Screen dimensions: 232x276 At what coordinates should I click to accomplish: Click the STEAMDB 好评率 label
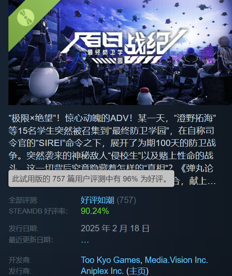38,211
